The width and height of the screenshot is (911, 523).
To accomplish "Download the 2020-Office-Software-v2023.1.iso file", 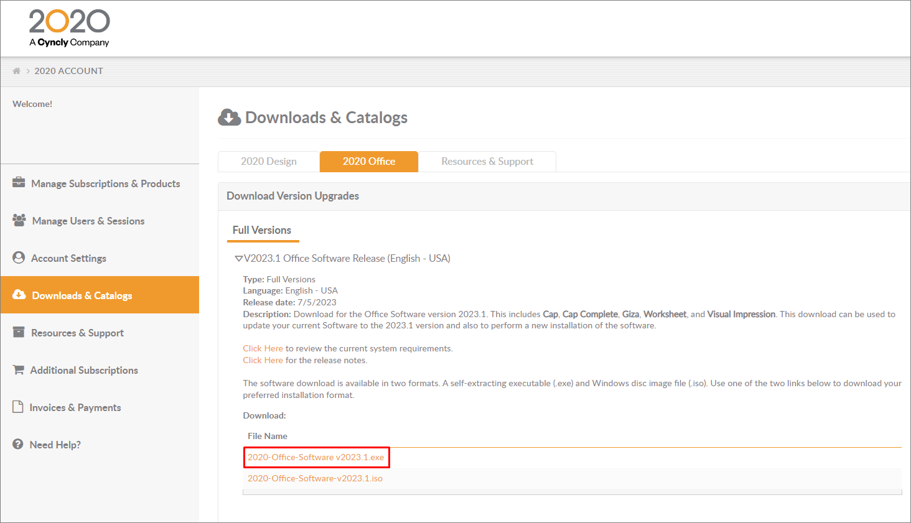I will 315,478.
